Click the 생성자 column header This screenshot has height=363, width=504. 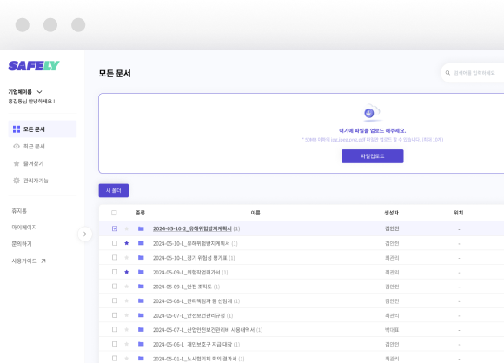click(x=392, y=213)
